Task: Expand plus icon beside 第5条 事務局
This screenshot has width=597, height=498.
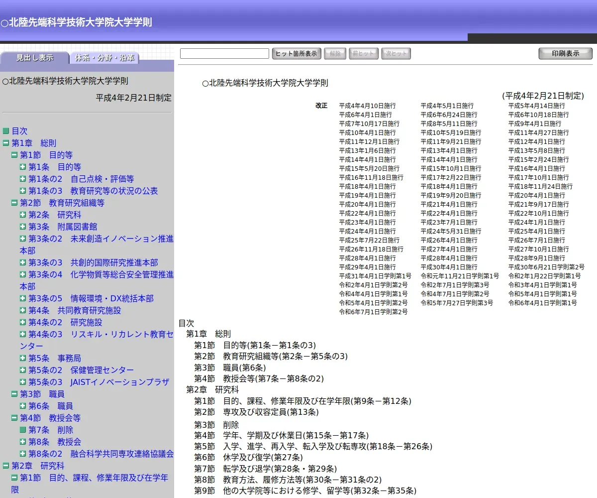Action: click(23, 358)
